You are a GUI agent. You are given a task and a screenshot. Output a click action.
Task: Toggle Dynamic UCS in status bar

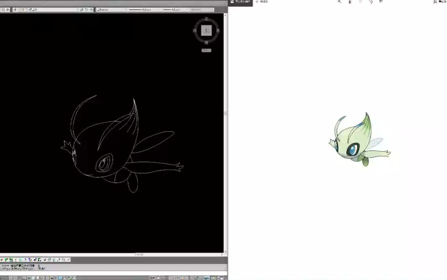coord(47,278)
